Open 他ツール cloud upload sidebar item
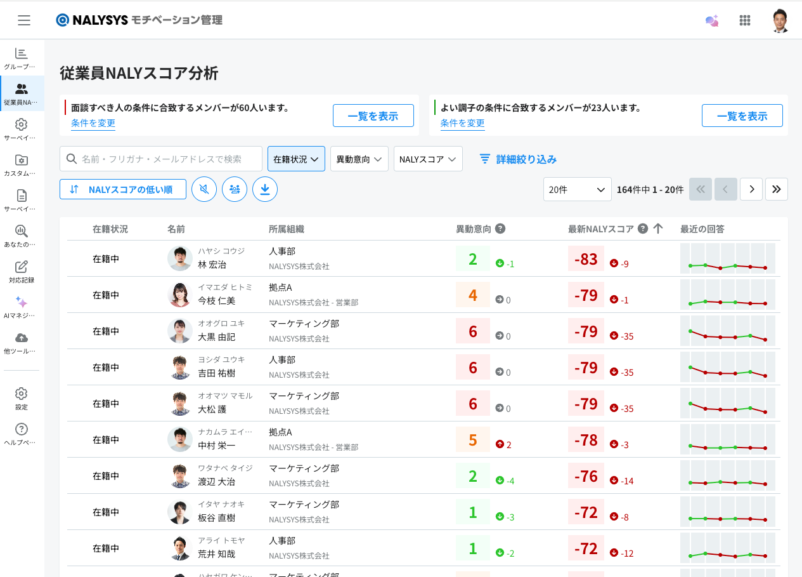The image size is (802, 577). 22,342
